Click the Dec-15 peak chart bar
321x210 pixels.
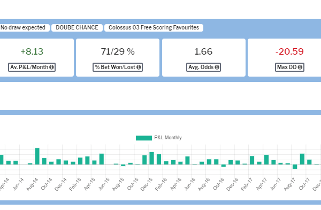[152, 159]
